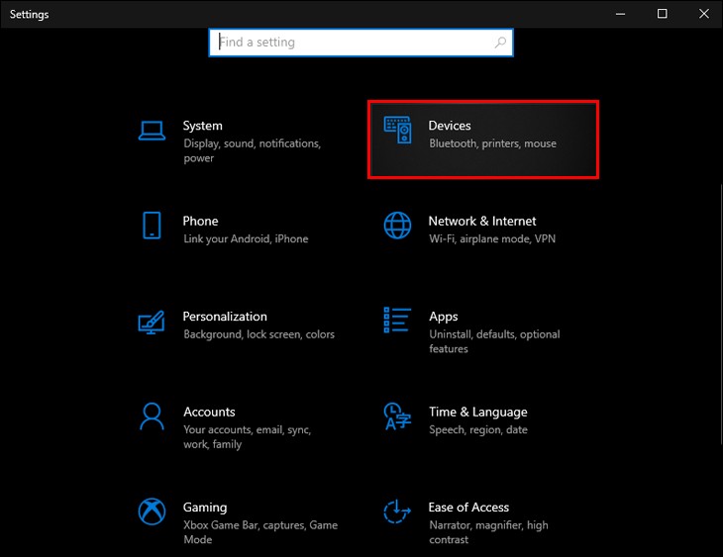Viewport: 723px width, 557px height.
Task: Open the Personalization paintbrush icon
Action: point(152,323)
